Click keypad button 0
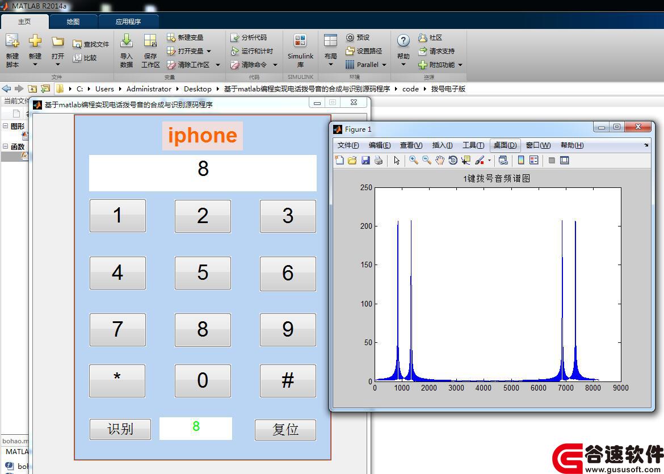The width and height of the screenshot is (664, 474). pos(203,380)
